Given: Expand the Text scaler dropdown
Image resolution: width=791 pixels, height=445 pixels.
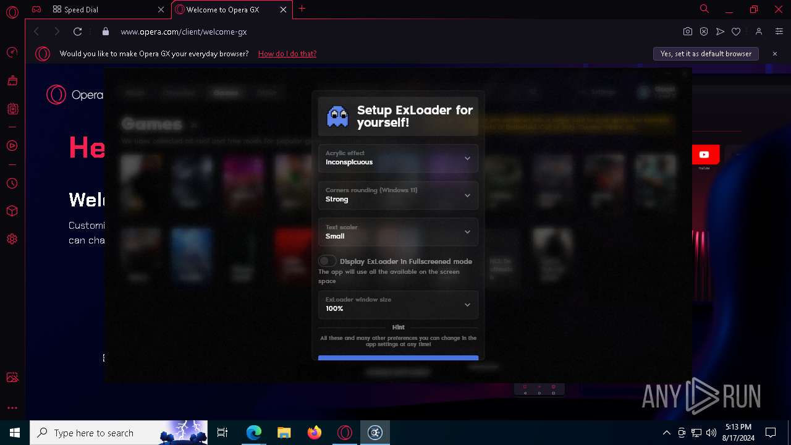Looking at the screenshot, I should (x=398, y=232).
